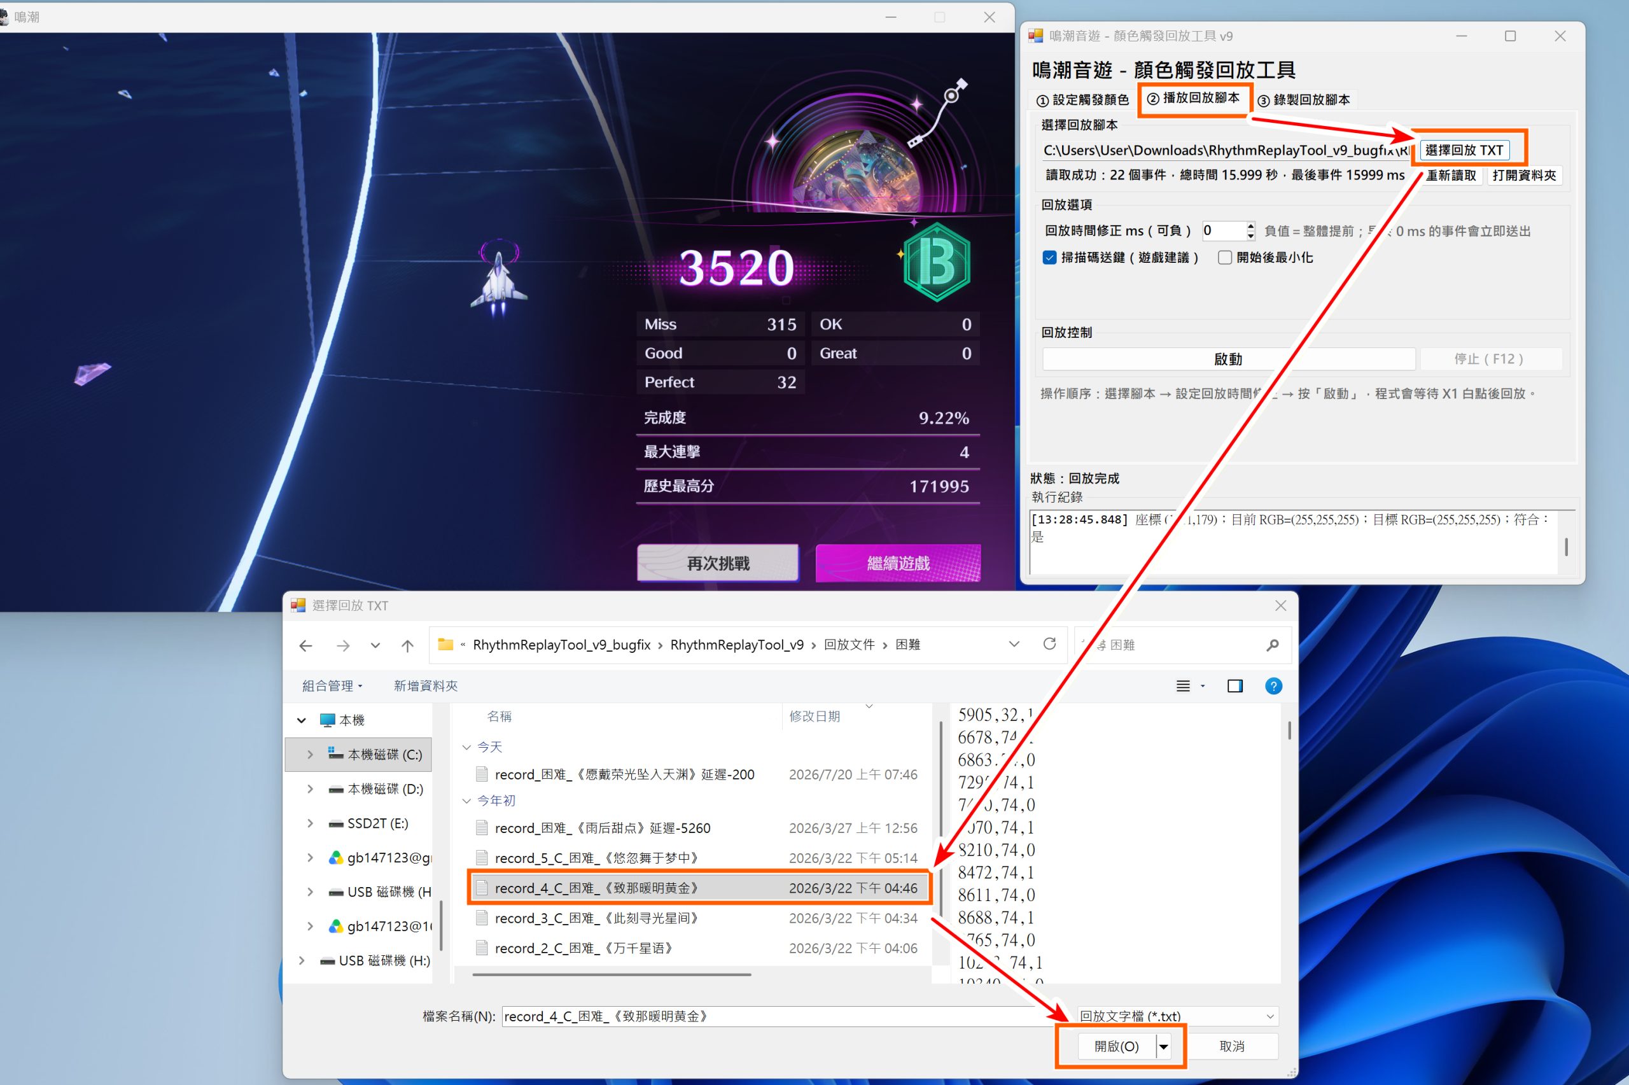
Task: Open recent locations chevron in file dialog
Action: [375, 646]
